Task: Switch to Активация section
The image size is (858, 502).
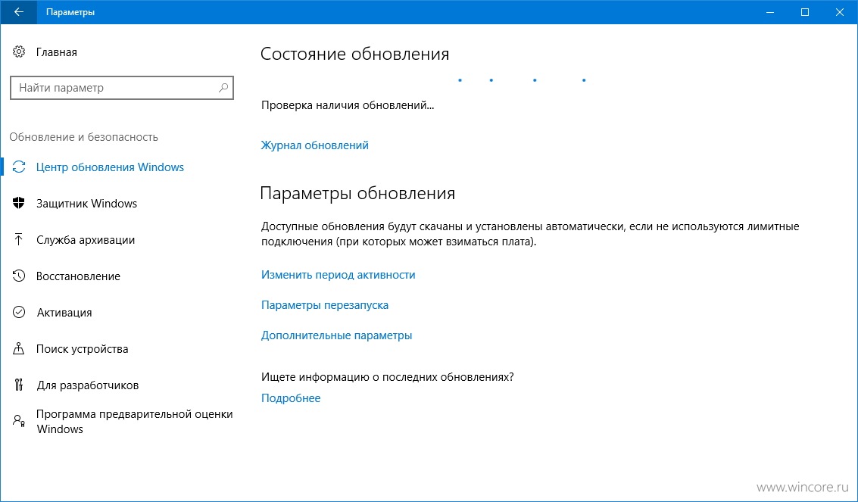Action: (64, 312)
